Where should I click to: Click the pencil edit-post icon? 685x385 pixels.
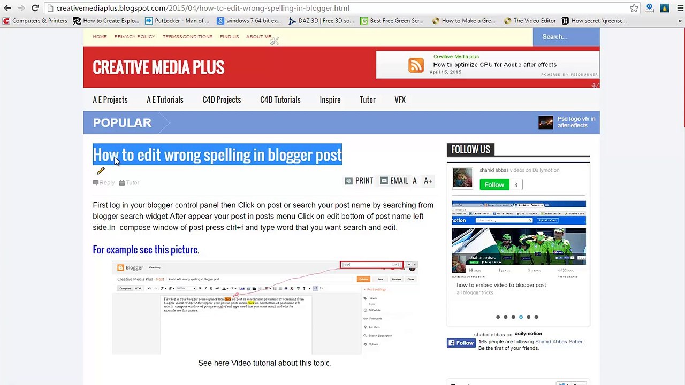[101, 171]
